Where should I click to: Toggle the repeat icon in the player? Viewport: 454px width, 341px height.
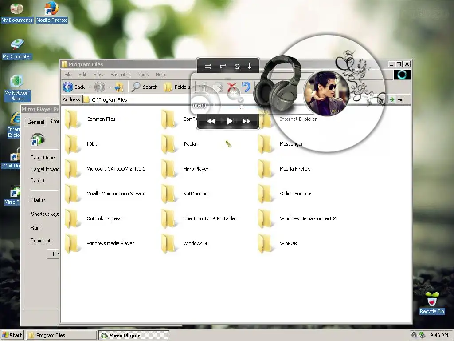click(223, 67)
